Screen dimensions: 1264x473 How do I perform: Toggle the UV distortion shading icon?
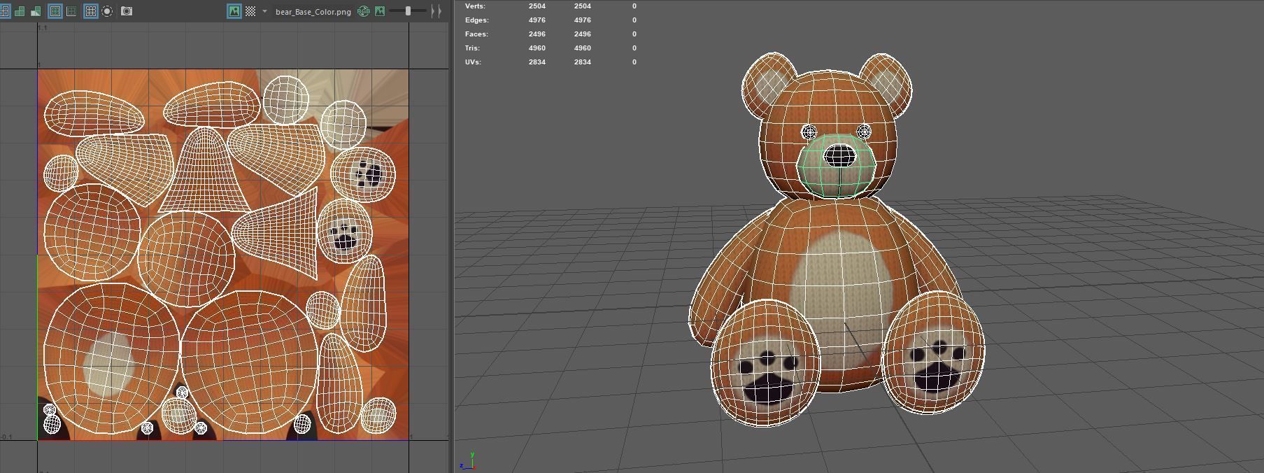[36, 11]
